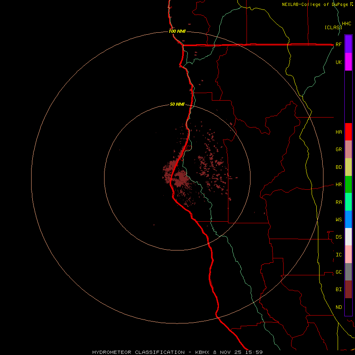Pick the dark green HR legend swatch
This screenshot has width=355, height=355.
coord(348,185)
